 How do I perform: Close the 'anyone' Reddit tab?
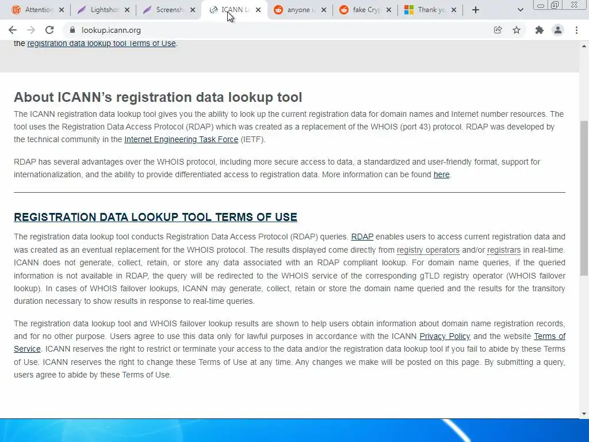tap(324, 10)
